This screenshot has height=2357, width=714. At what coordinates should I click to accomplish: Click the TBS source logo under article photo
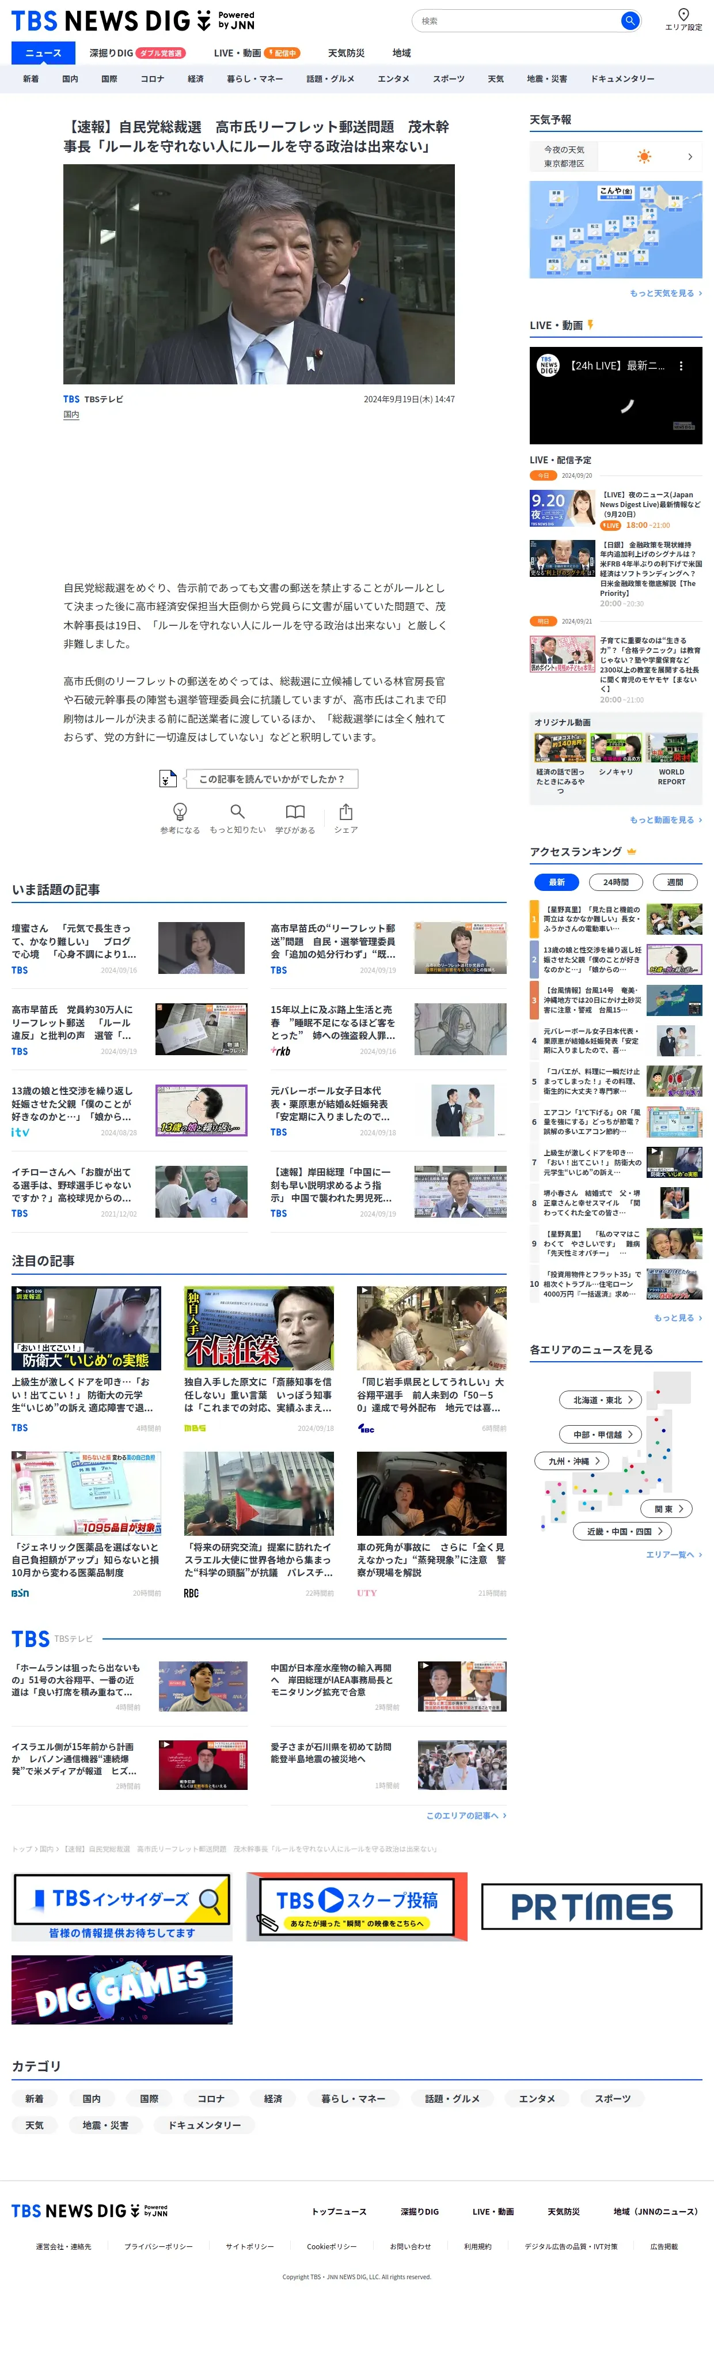click(71, 399)
